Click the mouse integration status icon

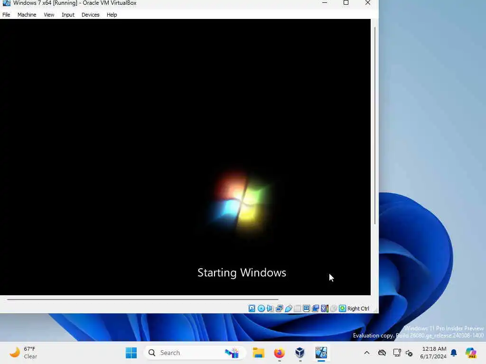tap(333, 308)
